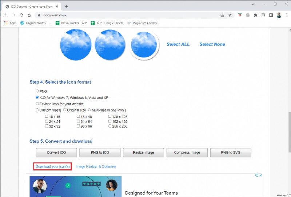Click the PNG to ICO button
291x197 pixels.
click(x=100, y=153)
